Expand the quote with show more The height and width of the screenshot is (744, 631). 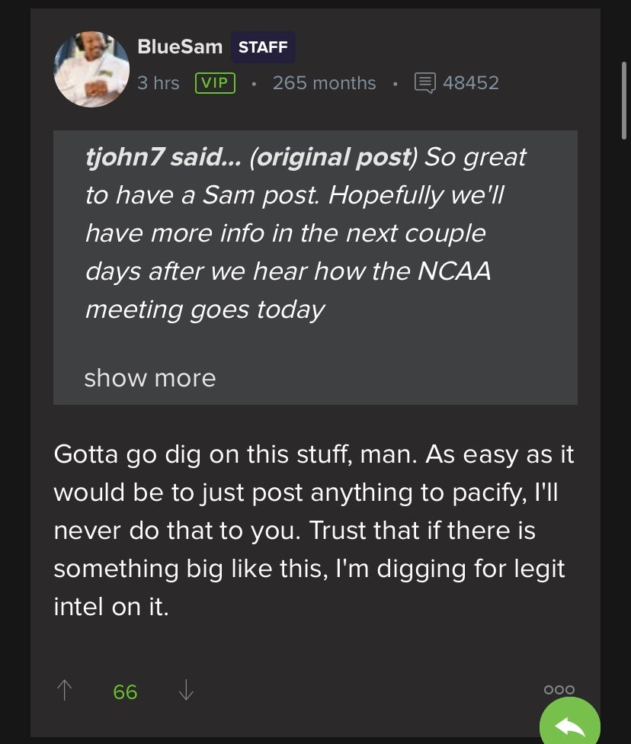tap(150, 378)
